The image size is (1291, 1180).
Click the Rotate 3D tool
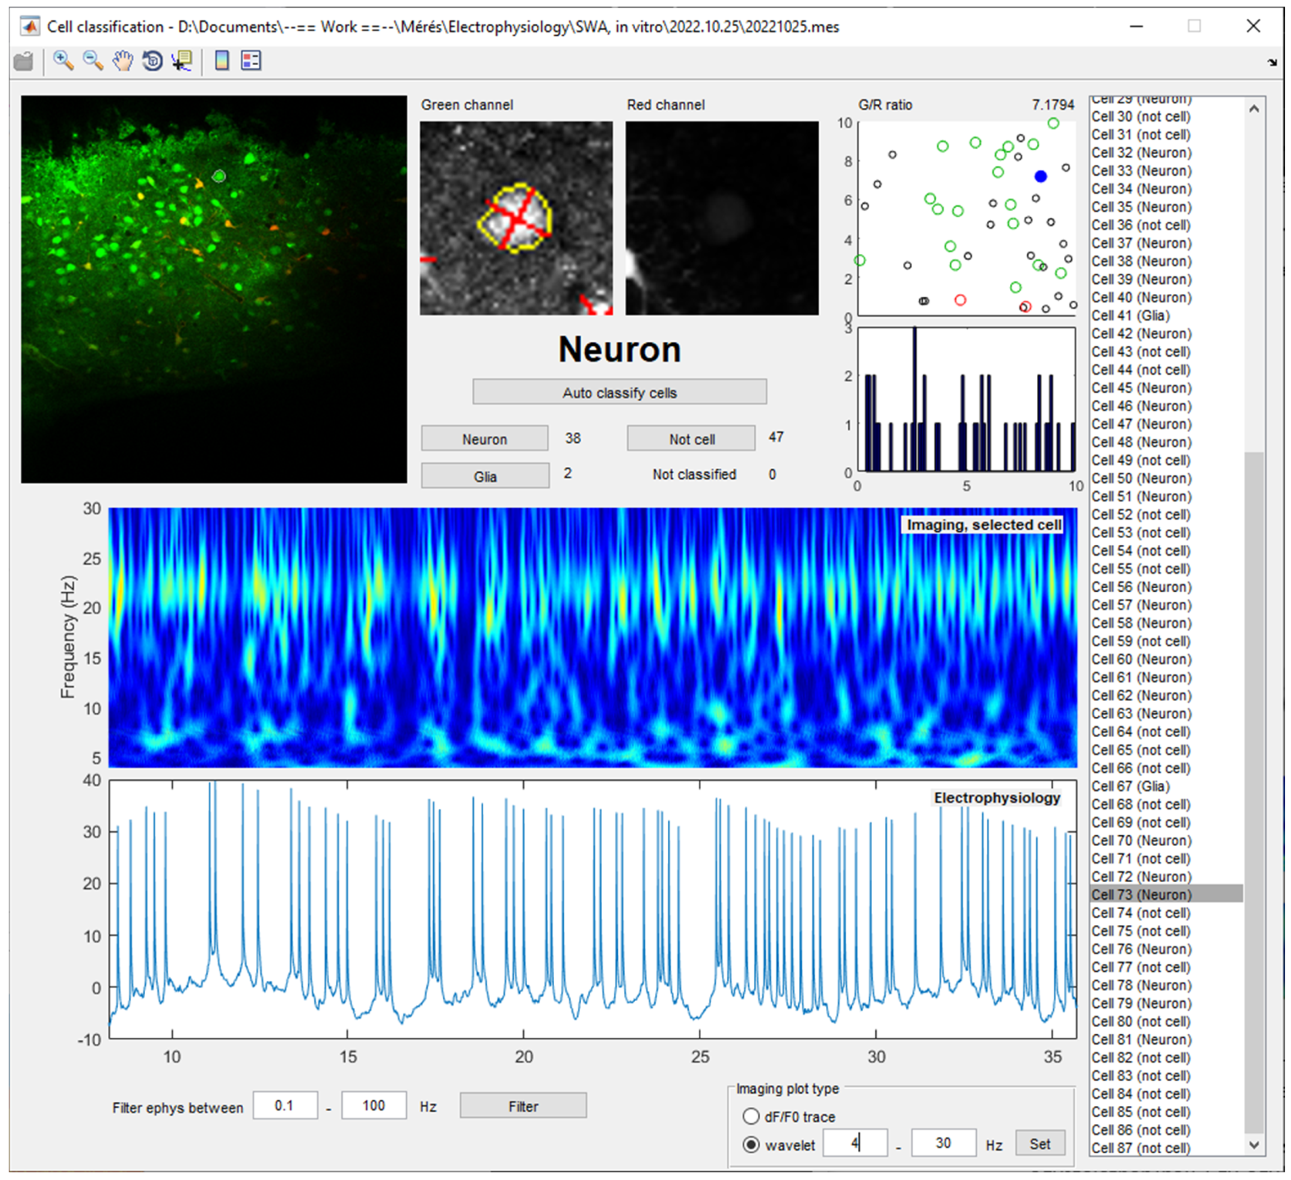click(152, 61)
